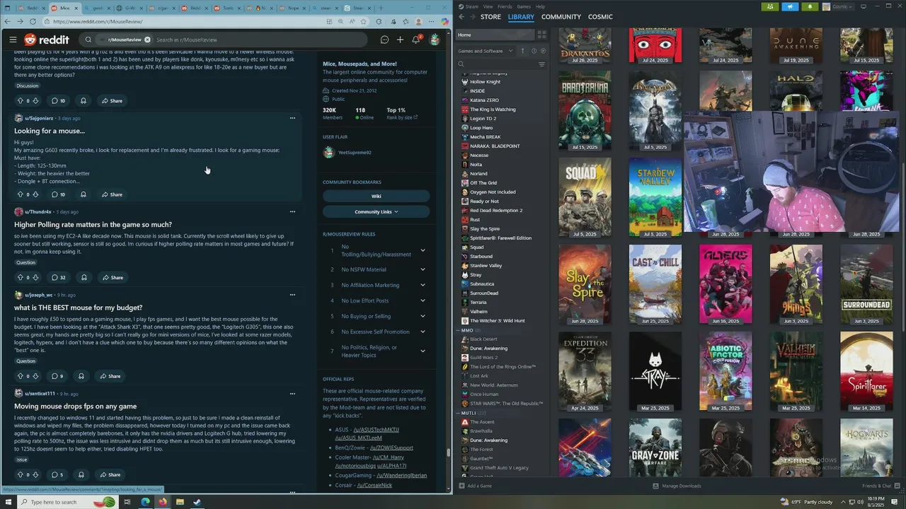Expand rule 5 No Buying or Selling
This screenshot has width=906, height=509.
tap(423, 316)
